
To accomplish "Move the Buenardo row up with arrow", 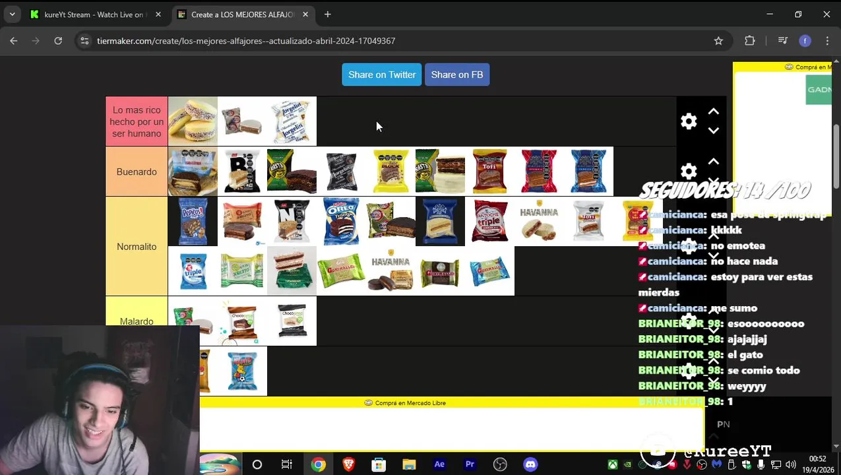I will click(x=713, y=162).
